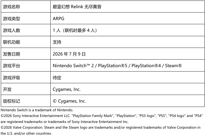Click the 版权标记 label cell
The image size is (205, 136).
(x=12, y=101)
